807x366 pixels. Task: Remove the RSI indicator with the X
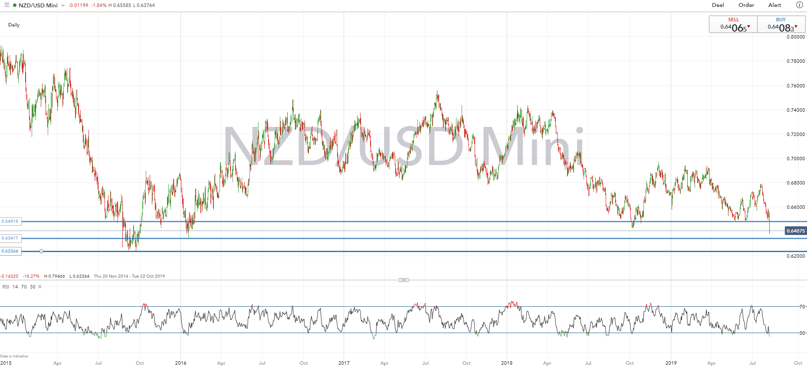40,287
